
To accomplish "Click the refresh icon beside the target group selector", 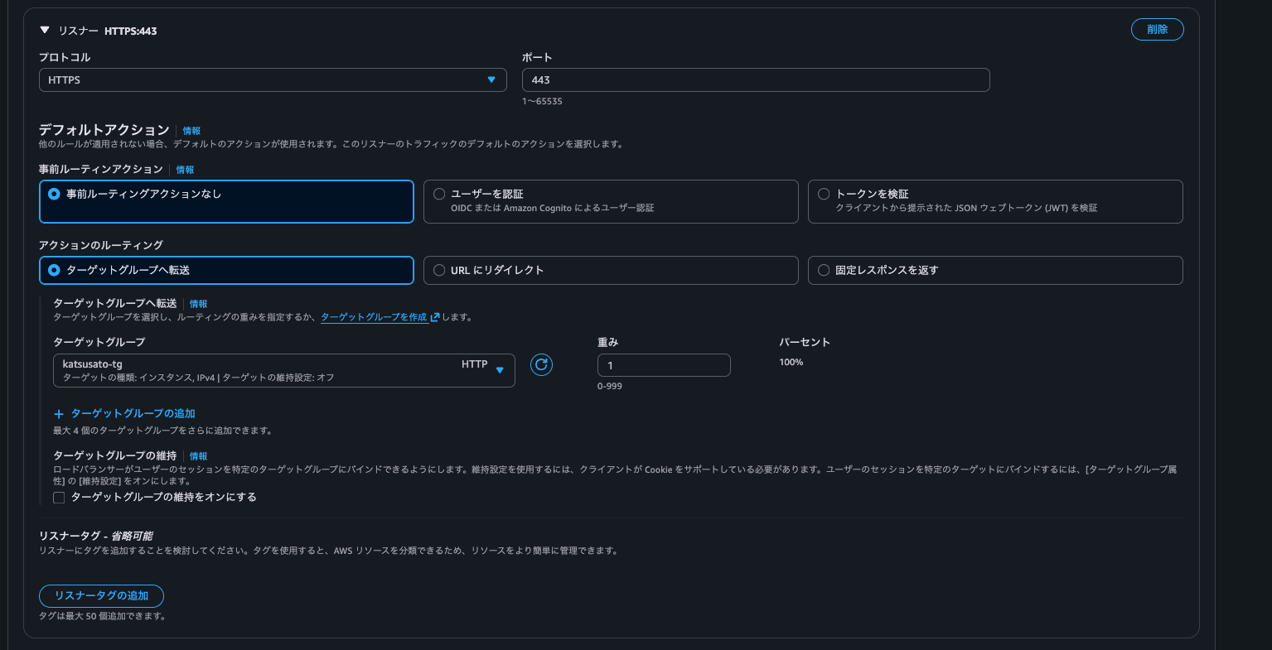I will point(541,364).
